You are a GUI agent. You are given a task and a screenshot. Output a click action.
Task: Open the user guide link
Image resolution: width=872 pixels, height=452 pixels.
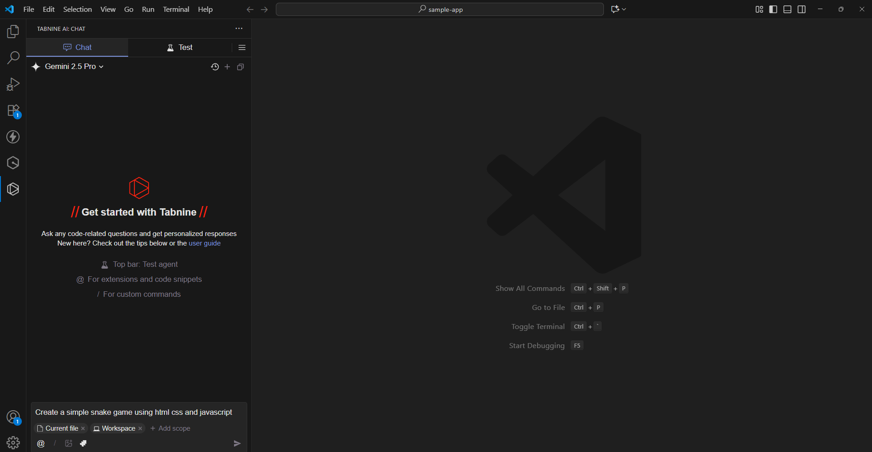click(x=204, y=243)
